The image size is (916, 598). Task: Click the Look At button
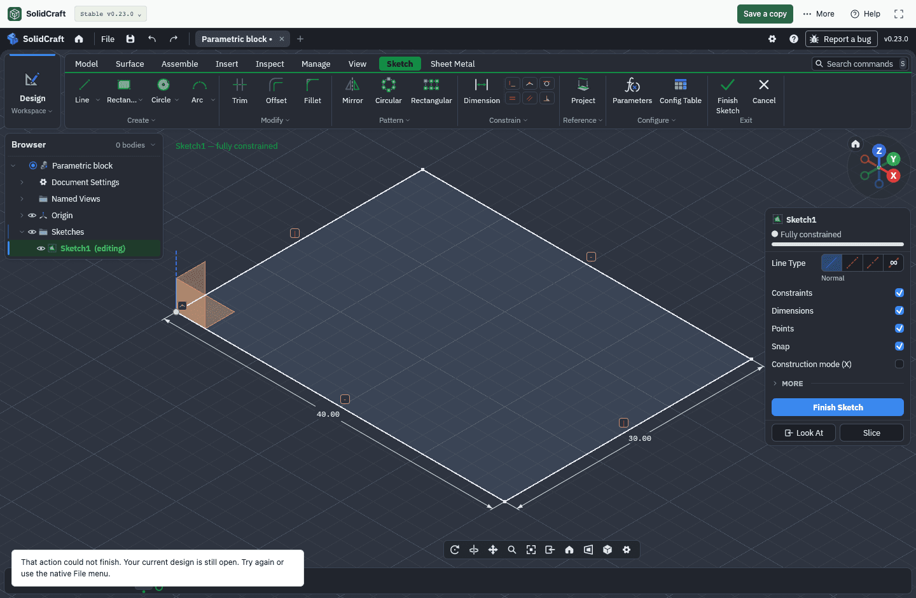(x=804, y=433)
